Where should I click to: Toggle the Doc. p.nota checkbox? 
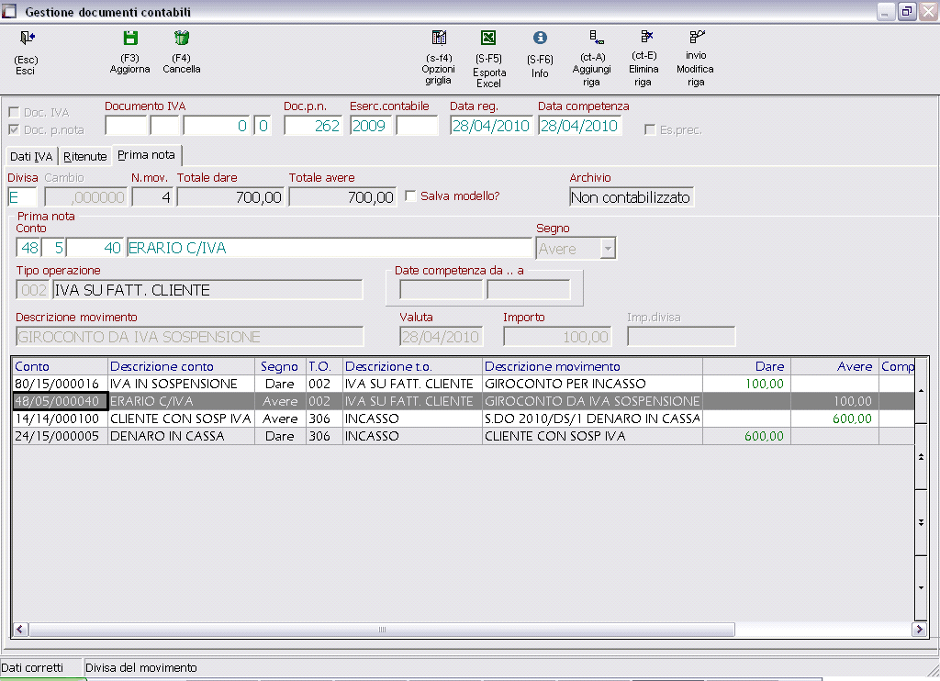pyautogui.click(x=14, y=129)
